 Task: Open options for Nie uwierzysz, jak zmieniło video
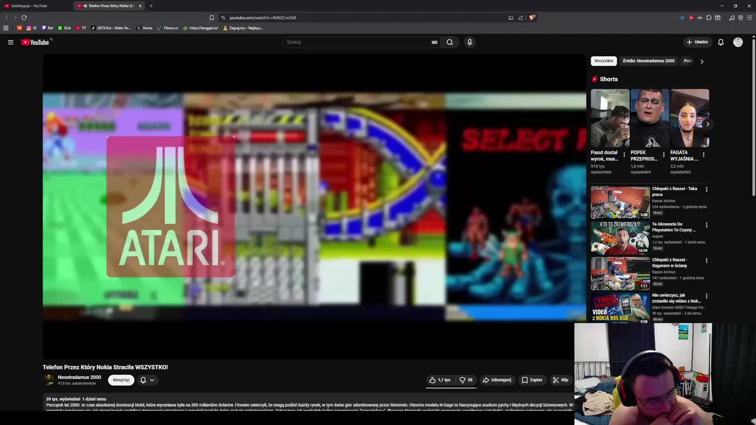click(706, 296)
